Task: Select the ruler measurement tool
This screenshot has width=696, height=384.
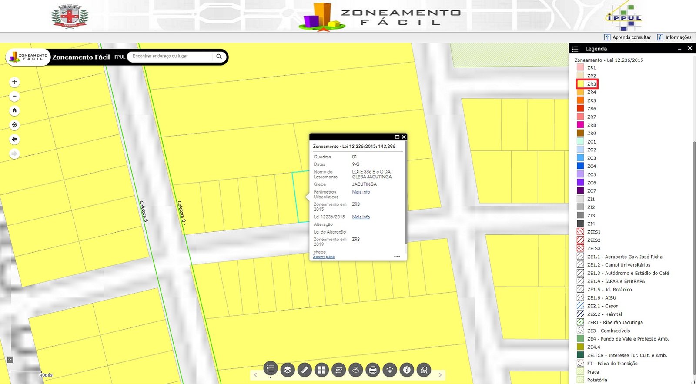Action: (x=304, y=370)
